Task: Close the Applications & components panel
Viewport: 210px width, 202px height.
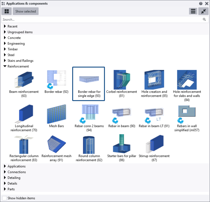Action: tap(207, 3)
